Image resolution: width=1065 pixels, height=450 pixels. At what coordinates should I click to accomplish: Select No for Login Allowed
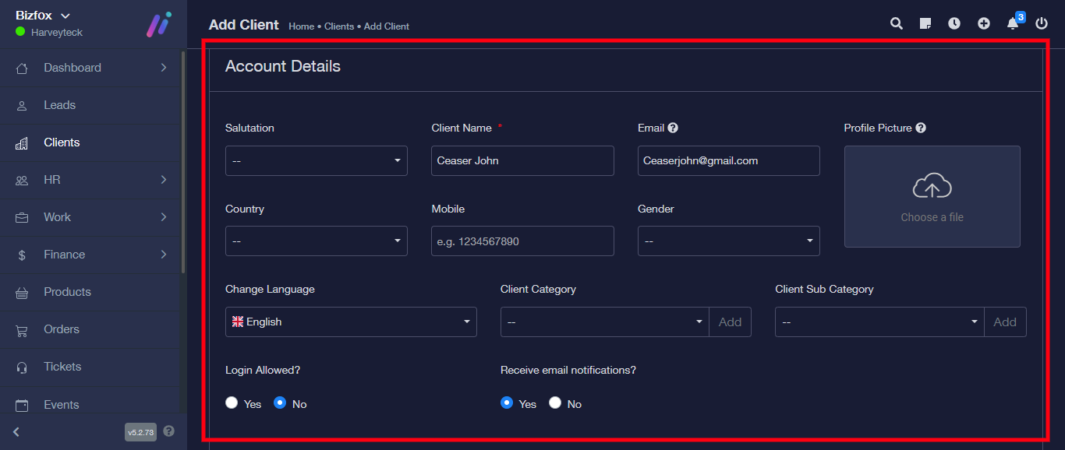point(280,403)
